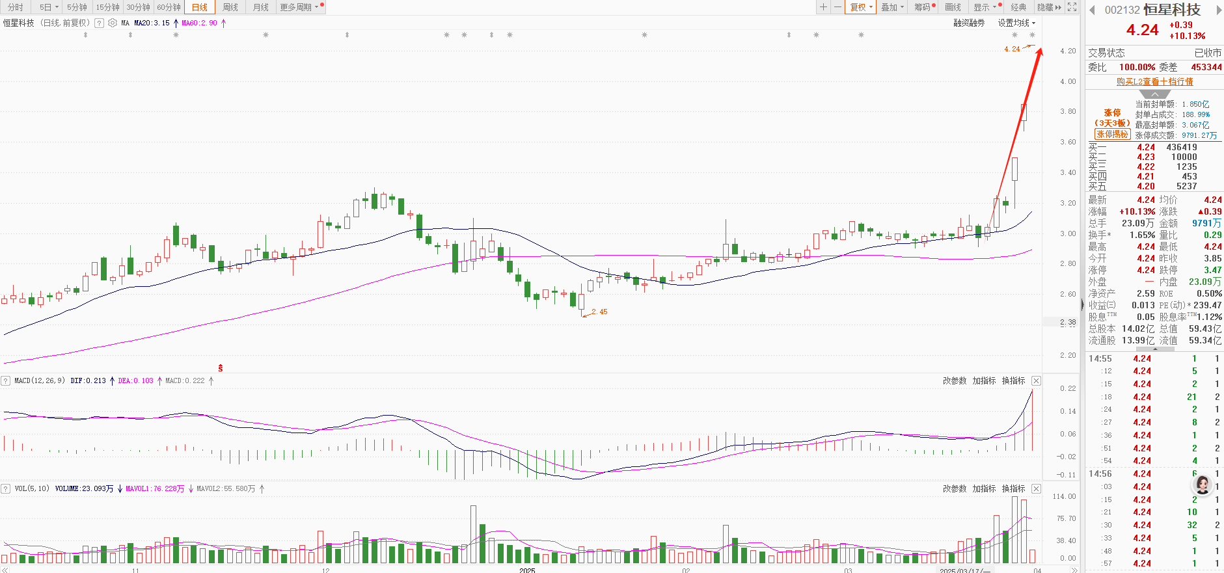Click the 买五 bid price 4.20
Viewport: 1224px width, 573px height.
1146,186
